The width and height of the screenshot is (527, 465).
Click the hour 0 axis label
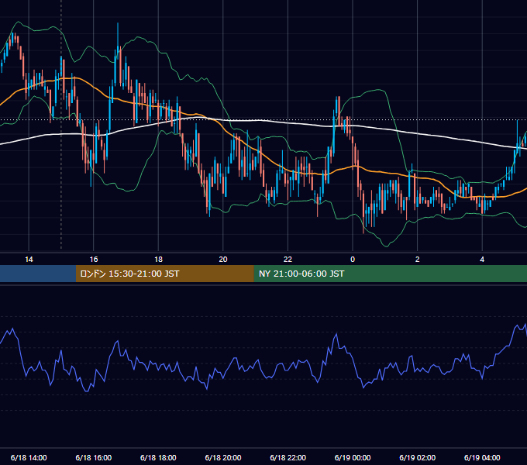click(353, 260)
